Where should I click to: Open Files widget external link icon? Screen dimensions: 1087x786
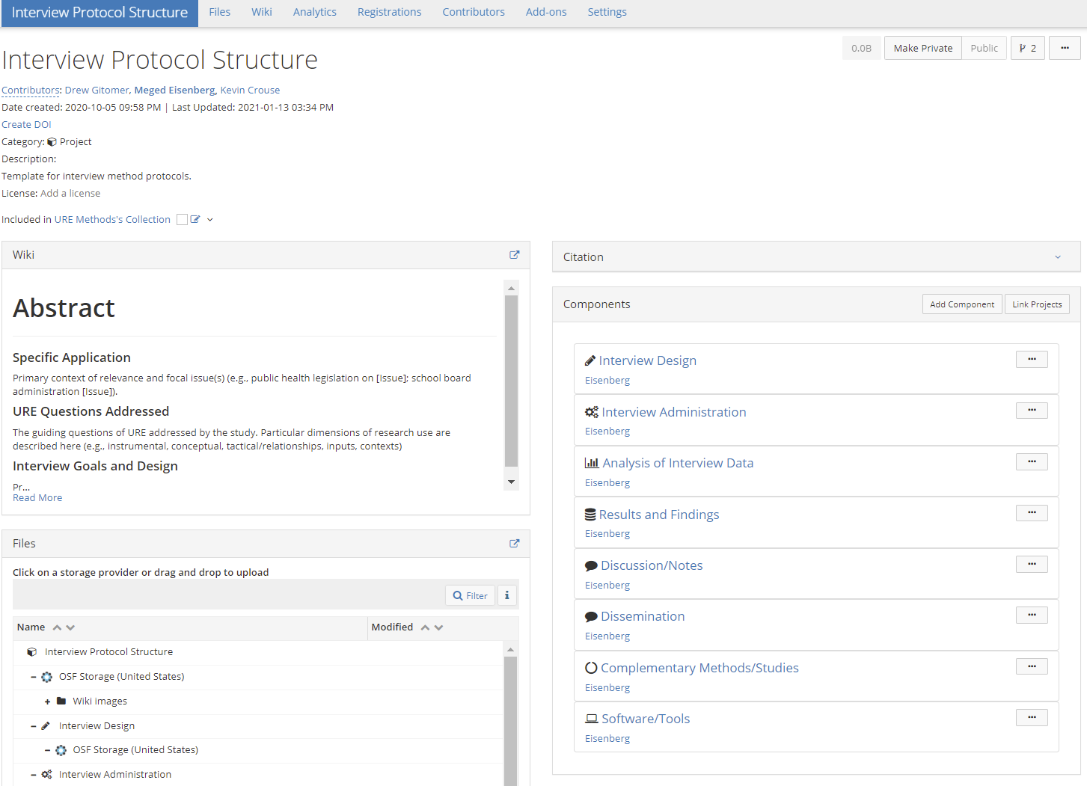(515, 544)
